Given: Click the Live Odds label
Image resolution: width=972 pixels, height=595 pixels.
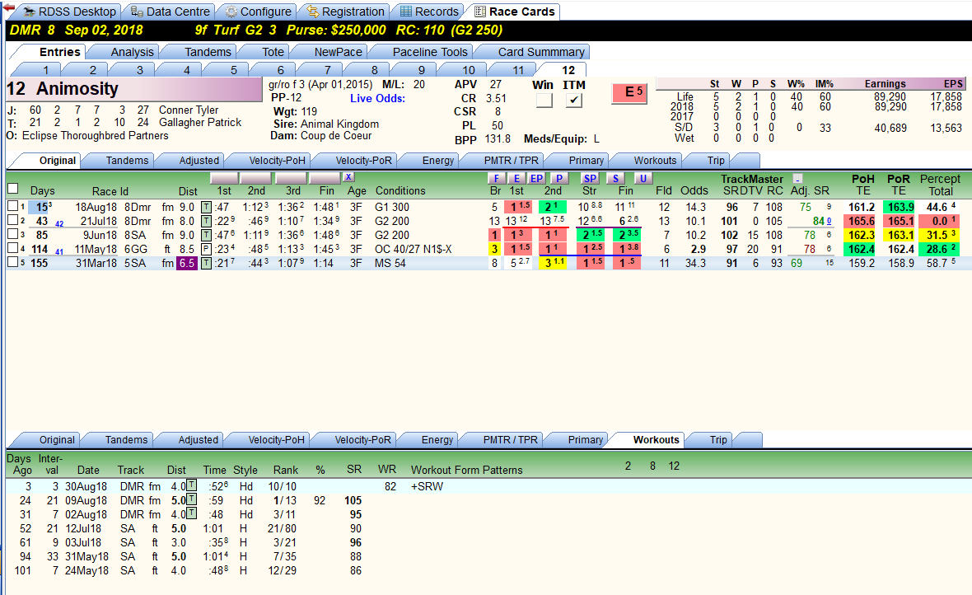Looking at the screenshot, I should (377, 99).
